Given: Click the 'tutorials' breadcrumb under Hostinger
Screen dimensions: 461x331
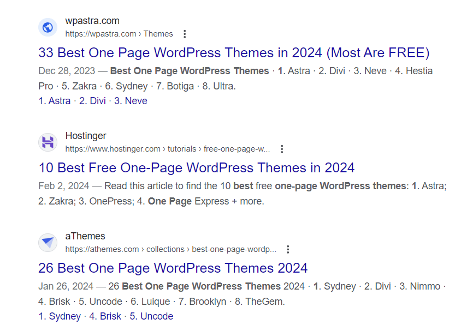Looking at the screenshot, I should click(182, 148).
